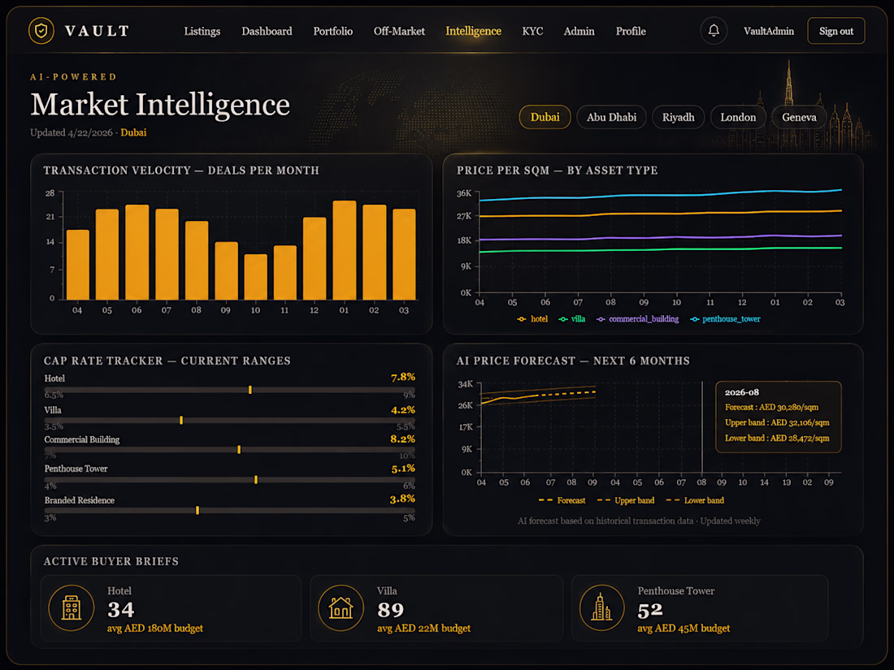Click the VaultAdmin username

coord(769,32)
